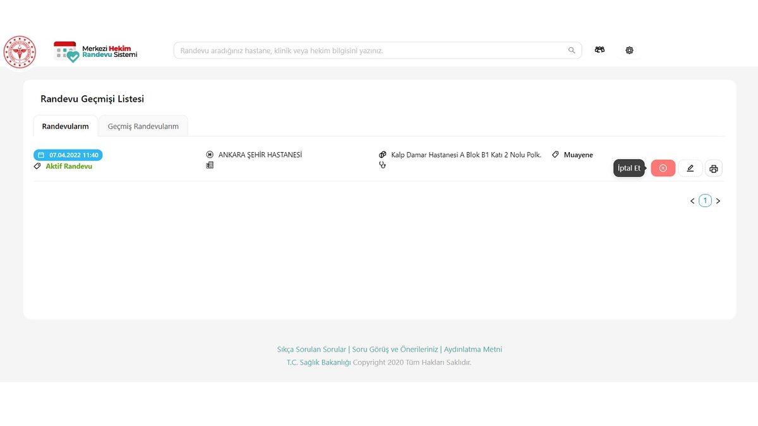This screenshot has width=758, height=426.
Task: Click the Ministry of Health emblem
Action: (x=20, y=52)
